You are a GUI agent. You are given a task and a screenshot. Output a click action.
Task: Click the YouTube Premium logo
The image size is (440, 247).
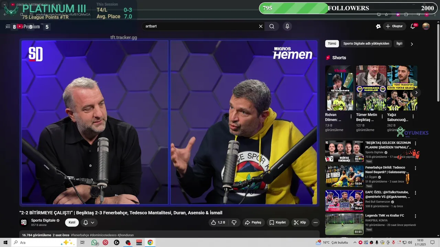pyautogui.click(x=30, y=27)
